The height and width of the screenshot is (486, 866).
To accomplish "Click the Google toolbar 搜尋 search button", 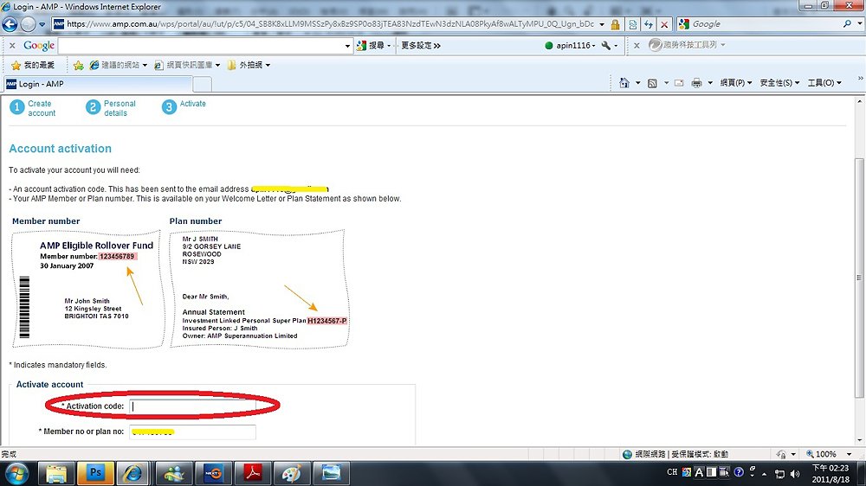I will pyautogui.click(x=373, y=45).
